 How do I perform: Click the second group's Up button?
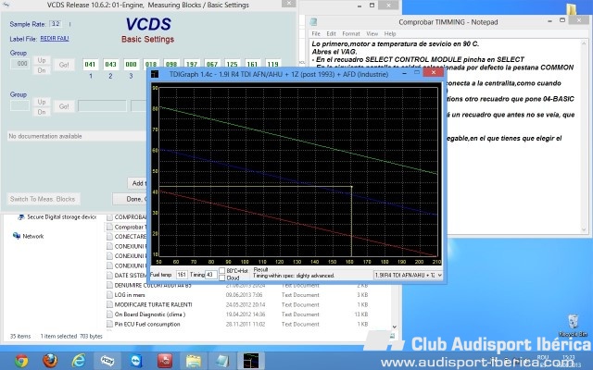42,102
